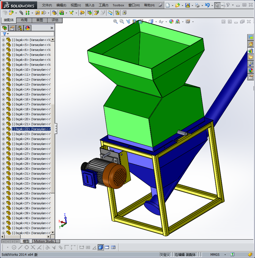Expand the bıçak<43> tree node

(x=3, y=233)
